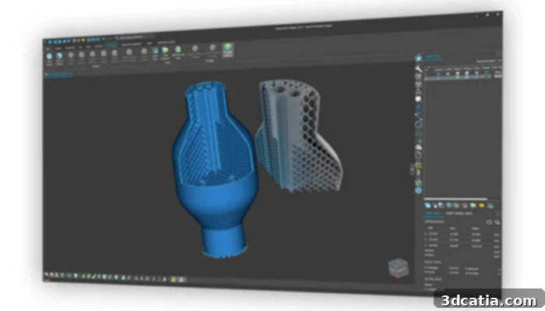545x311 pixels.
Task: Close the document tab above the viewport
Action: click(71, 74)
